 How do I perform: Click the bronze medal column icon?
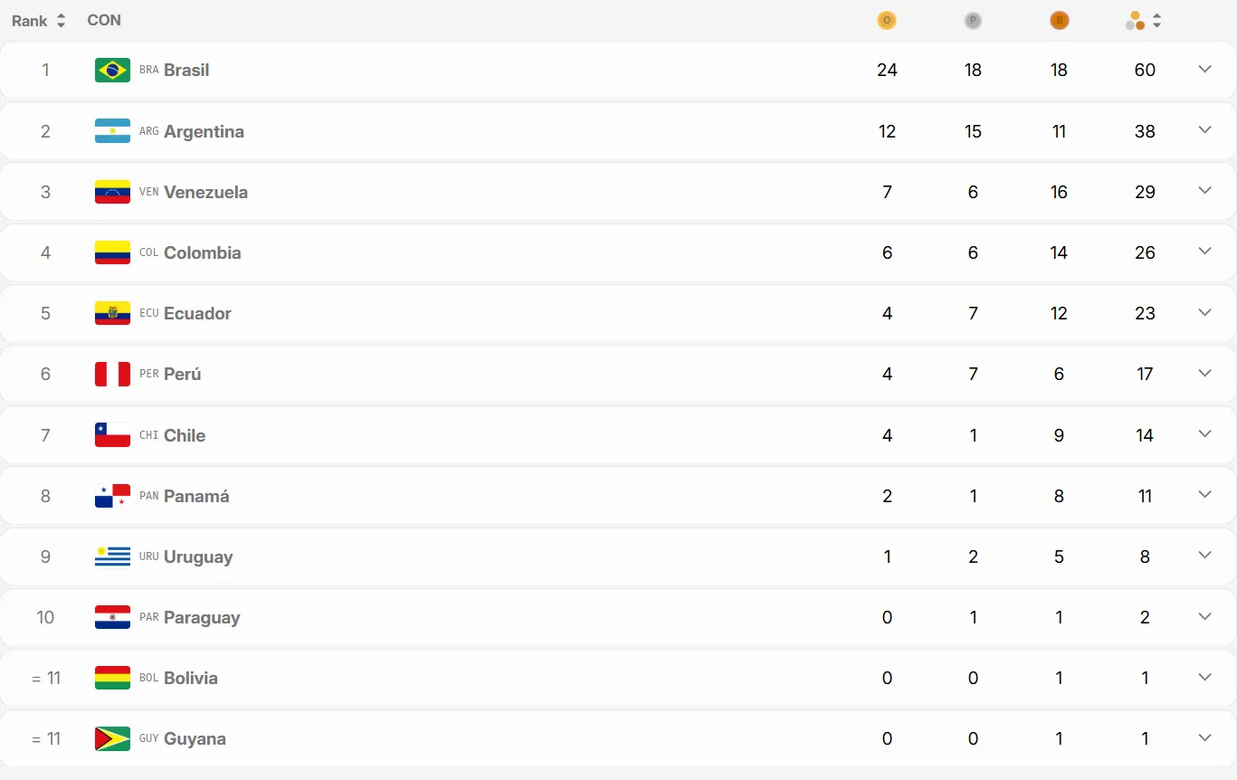click(x=1059, y=21)
